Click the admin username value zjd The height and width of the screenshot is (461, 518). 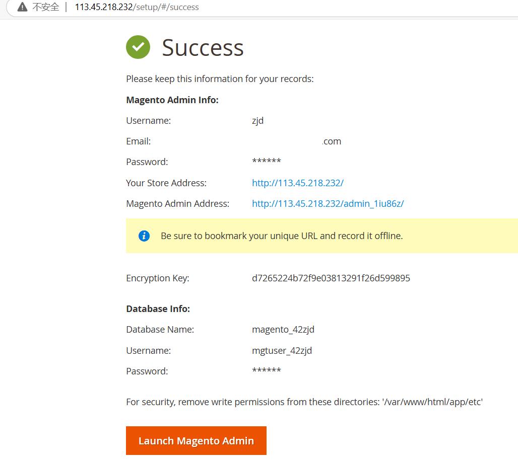pyautogui.click(x=257, y=121)
